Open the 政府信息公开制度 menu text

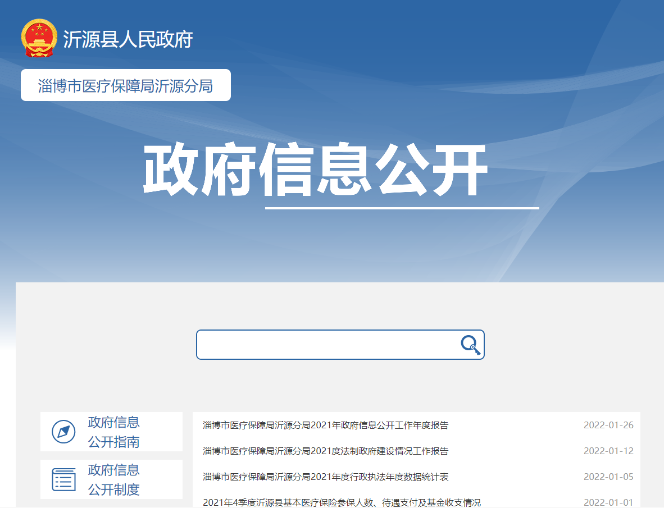[x=113, y=479]
